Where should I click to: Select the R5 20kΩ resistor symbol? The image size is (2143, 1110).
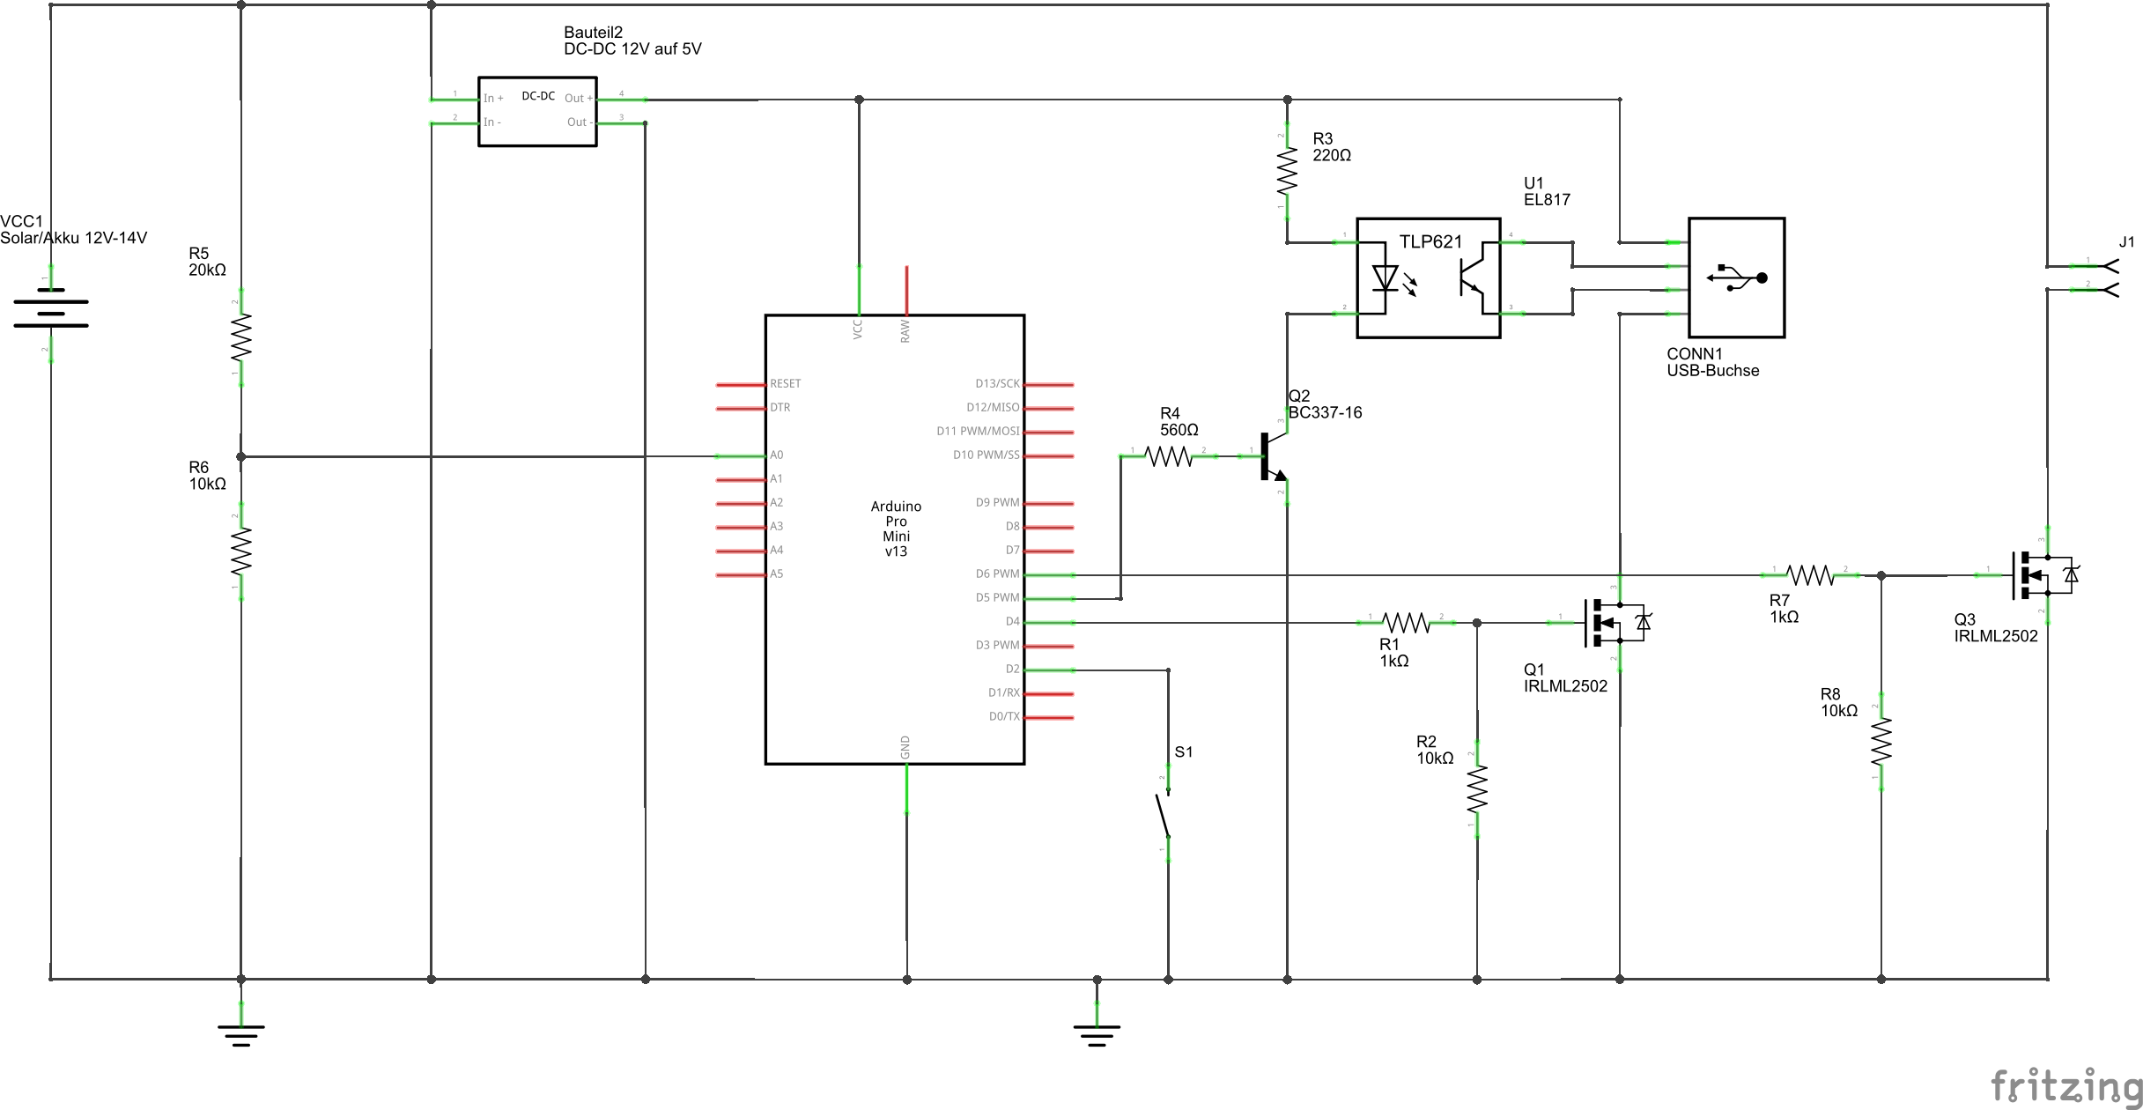click(x=240, y=338)
